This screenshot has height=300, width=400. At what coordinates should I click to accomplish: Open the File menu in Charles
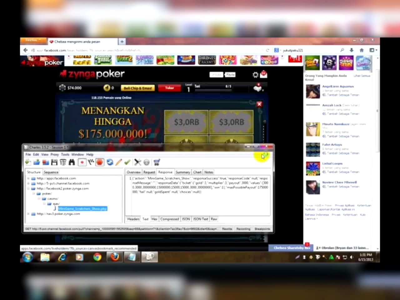(28, 154)
